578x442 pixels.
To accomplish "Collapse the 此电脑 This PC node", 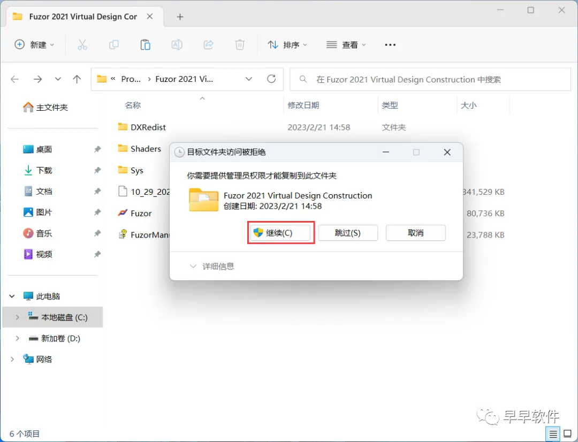I will (12, 296).
